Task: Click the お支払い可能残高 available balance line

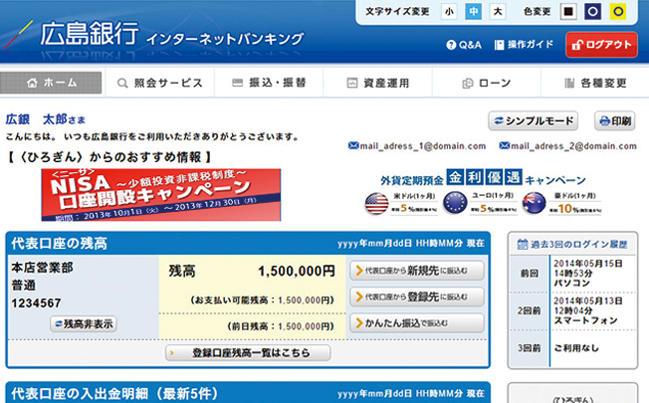Action: (x=263, y=301)
